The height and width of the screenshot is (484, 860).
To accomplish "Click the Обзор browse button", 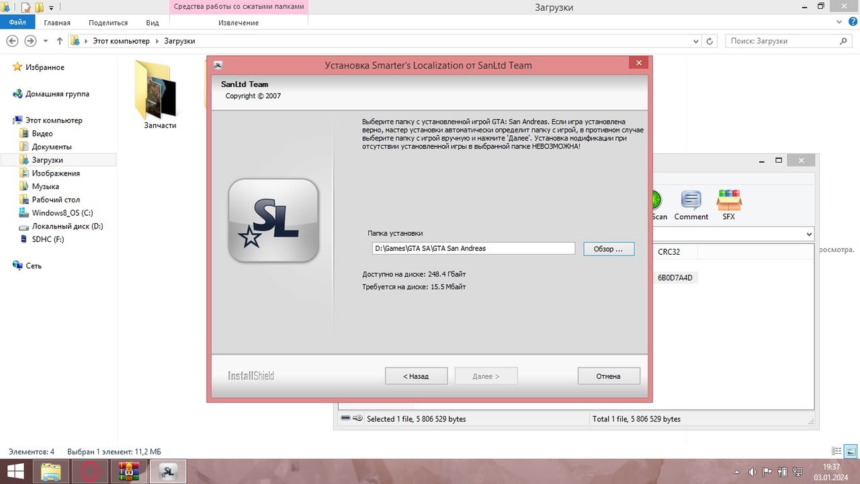I will (x=608, y=249).
